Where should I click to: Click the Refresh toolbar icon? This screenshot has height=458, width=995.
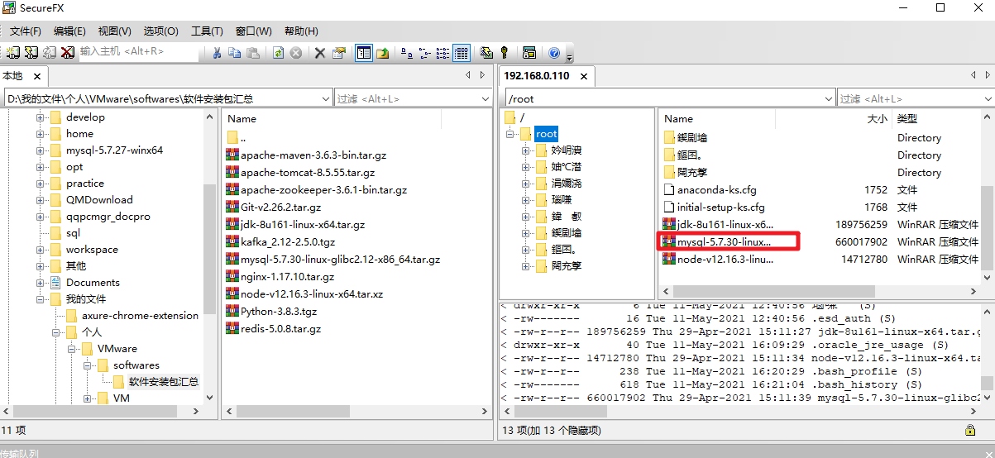pos(278,53)
